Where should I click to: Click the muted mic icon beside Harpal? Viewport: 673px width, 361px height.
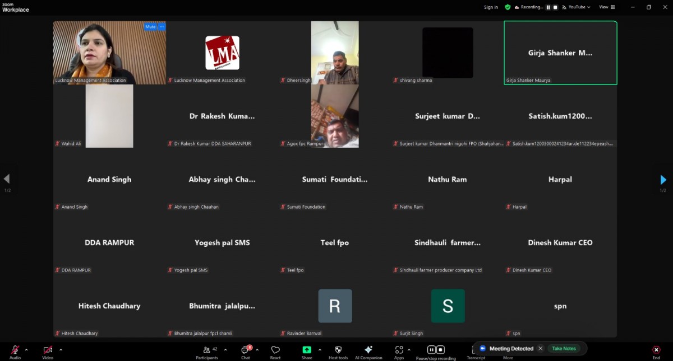(508, 207)
